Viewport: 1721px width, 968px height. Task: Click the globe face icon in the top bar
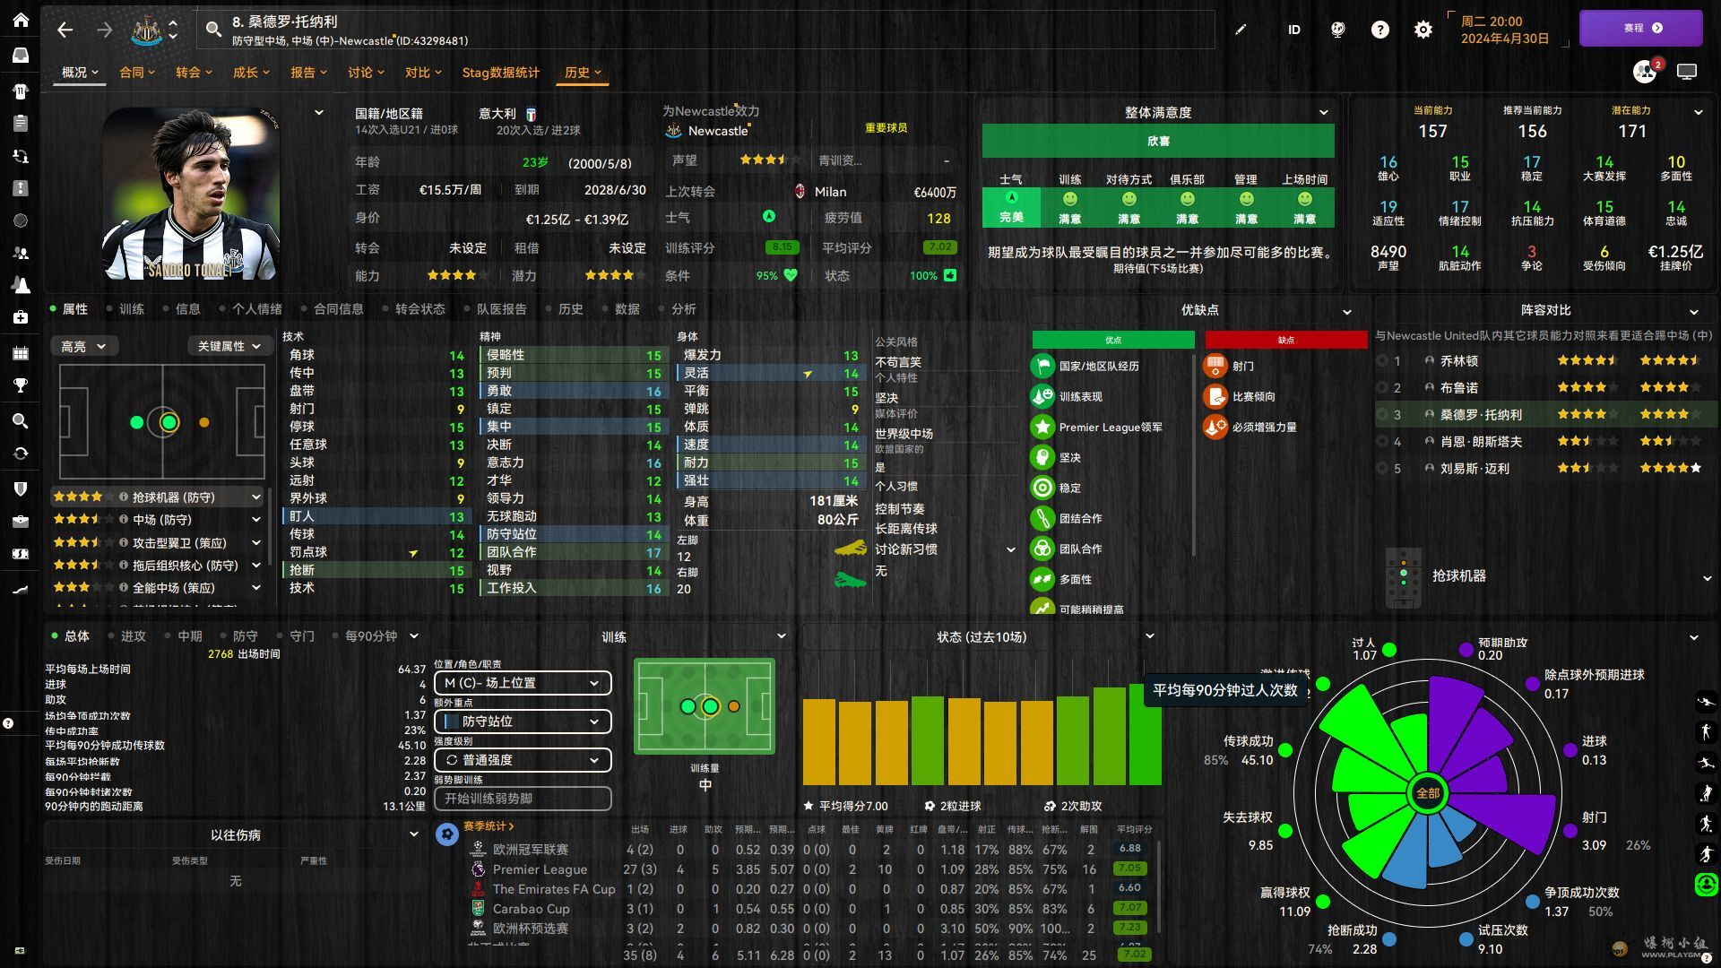1337,30
